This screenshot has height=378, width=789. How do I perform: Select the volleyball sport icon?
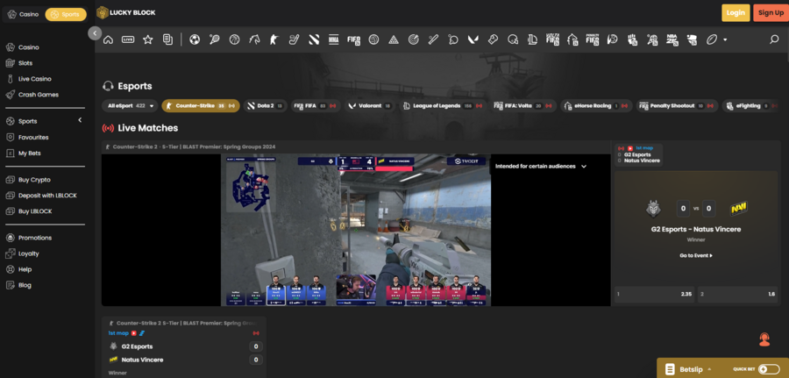[373, 39]
